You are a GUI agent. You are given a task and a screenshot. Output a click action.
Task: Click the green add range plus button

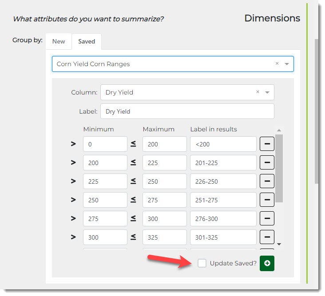[267, 263]
